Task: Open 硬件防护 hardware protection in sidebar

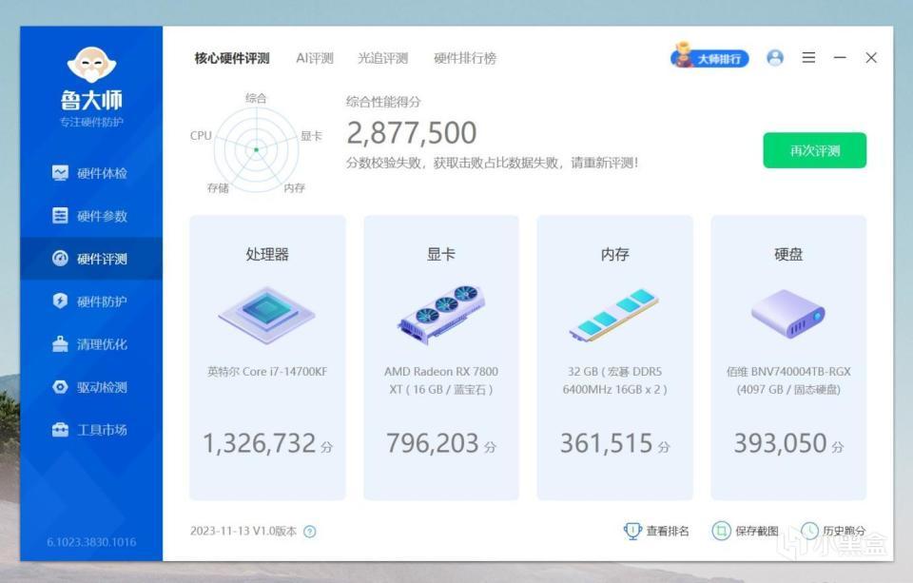Action: 90,301
